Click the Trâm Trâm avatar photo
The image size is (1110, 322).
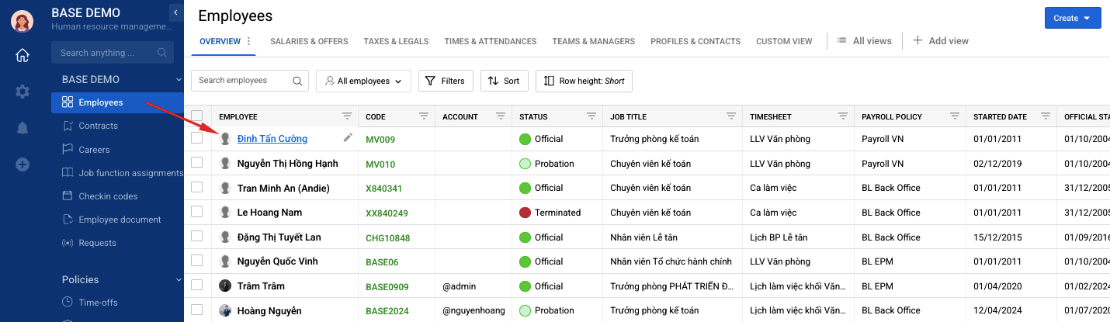pos(225,286)
